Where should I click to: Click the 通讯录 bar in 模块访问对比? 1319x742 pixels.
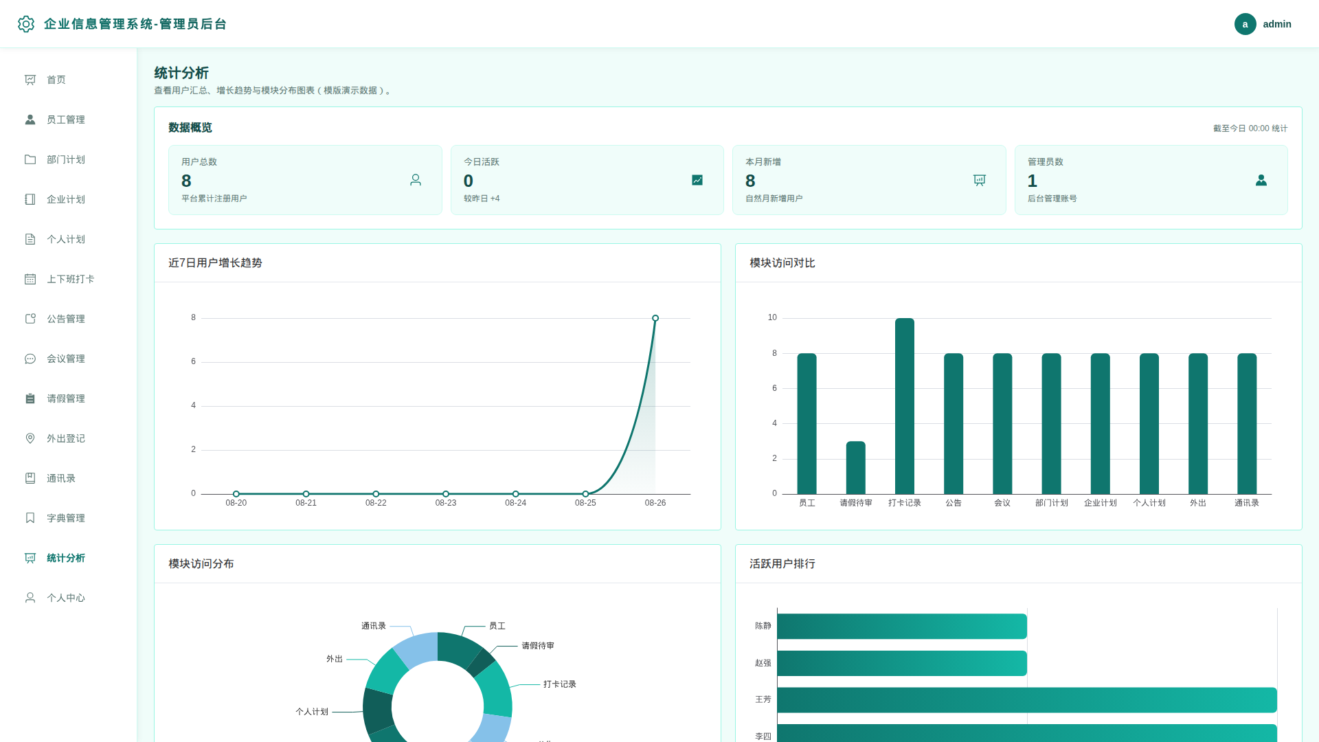point(1247,424)
